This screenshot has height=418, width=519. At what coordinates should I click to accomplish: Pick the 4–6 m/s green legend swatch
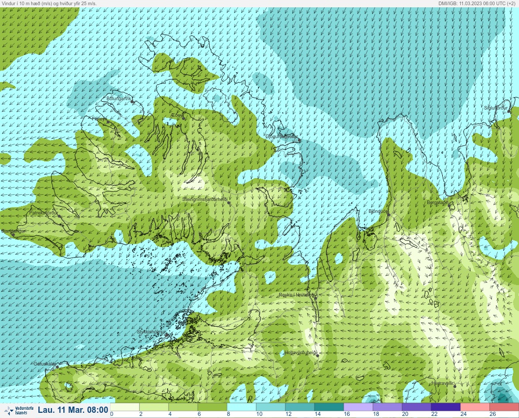tap(183, 407)
